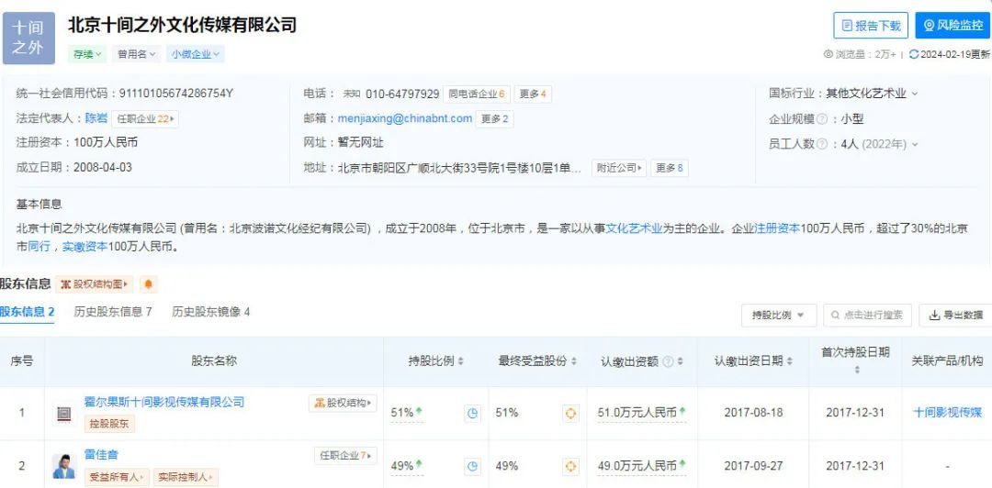Open 持股比例 filter dropdown
Viewport: 992px width, 488px height.
pos(779,316)
